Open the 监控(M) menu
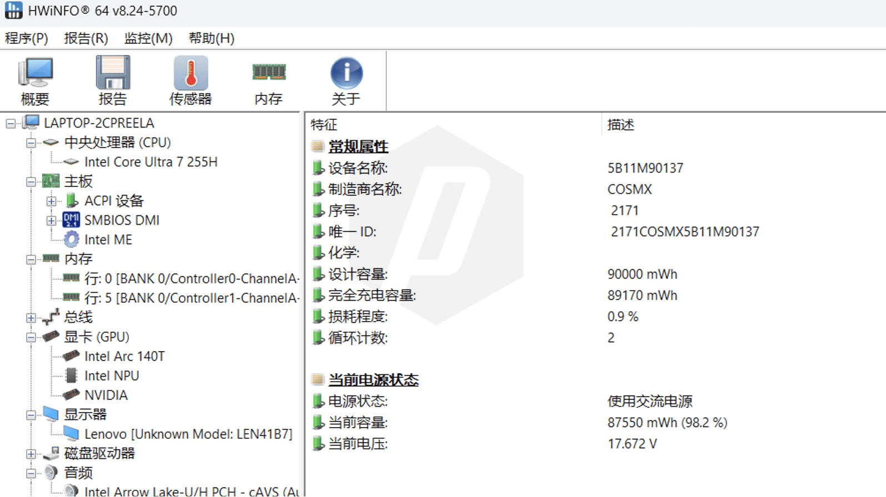Image resolution: width=886 pixels, height=497 pixels. [148, 38]
